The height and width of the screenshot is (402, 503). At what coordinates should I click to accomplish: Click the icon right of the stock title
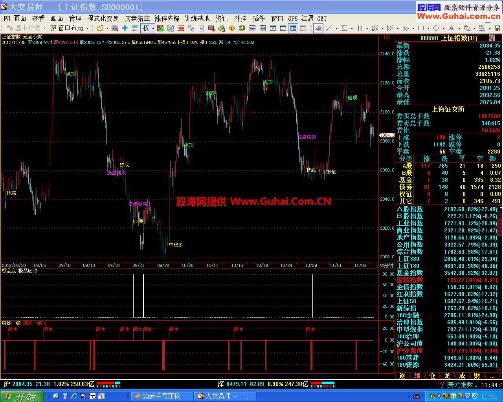(492, 38)
